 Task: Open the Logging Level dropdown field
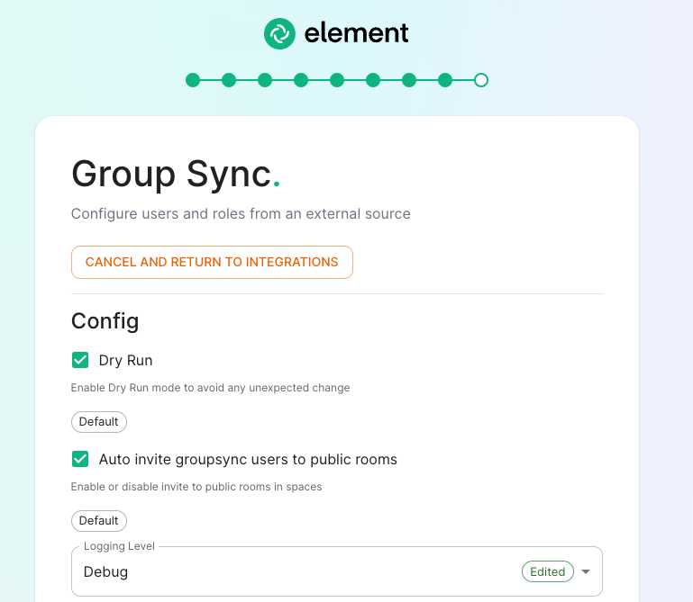pyautogui.click(x=297, y=571)
